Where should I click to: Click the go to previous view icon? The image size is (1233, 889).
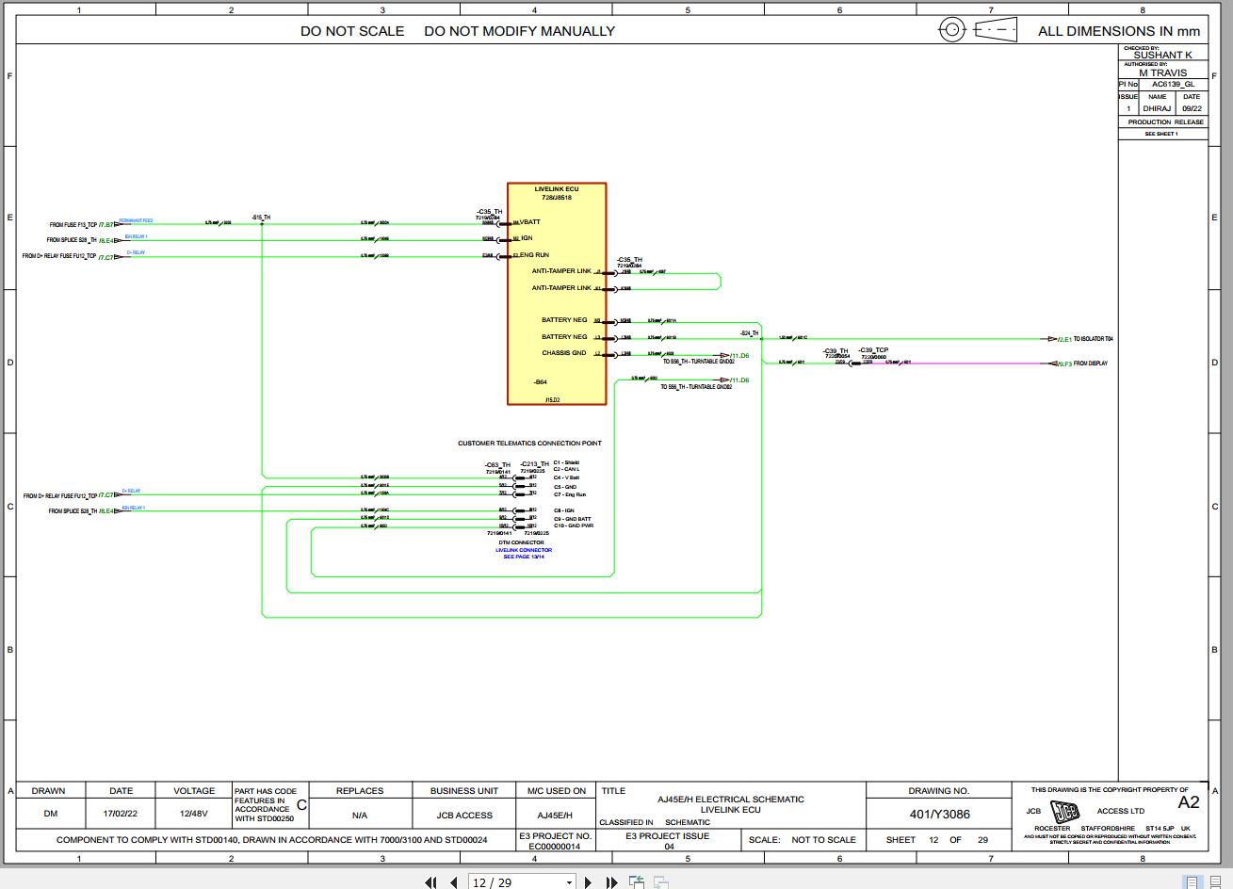click(637, 882)
